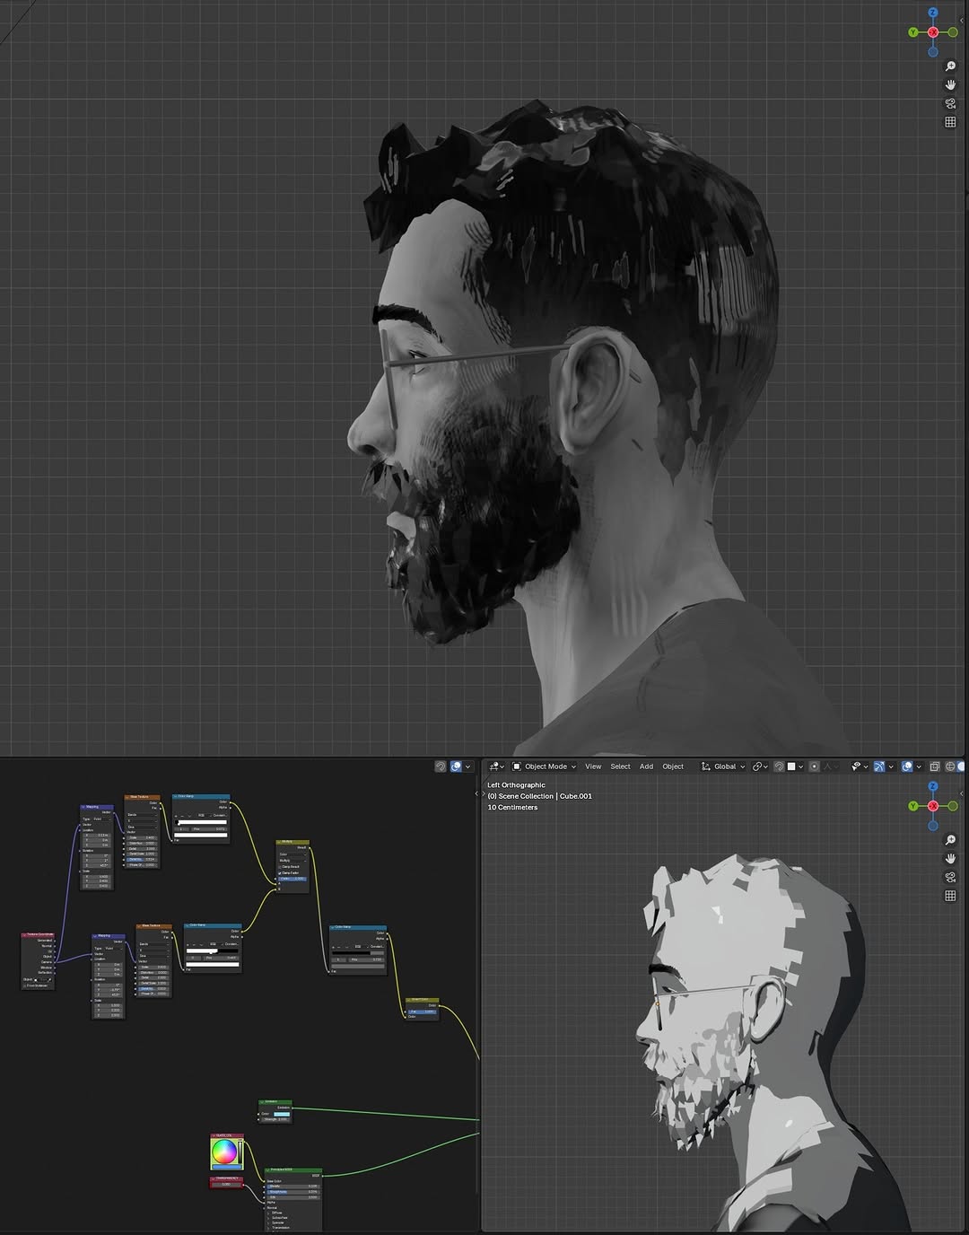Click the pan hand icon in bottom-right viewport
969x1235 pixels.
tap(950, 858)
